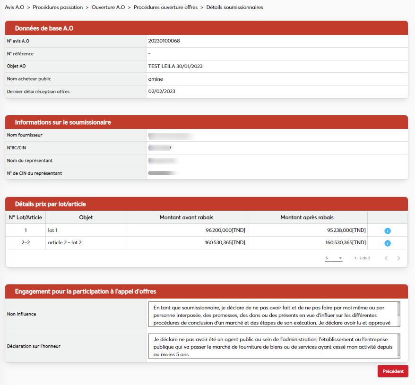Image resolution: width=415 pixels, height=385 pixels.
Task: Click the N° Lot/Article column header
Action: (x=26, y=217)
